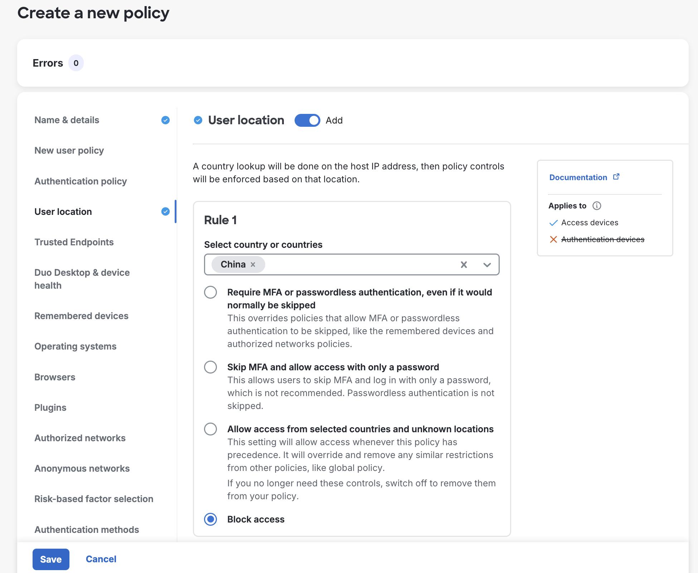Click the checkmark beside User location in sidebar
This screenshot has width=698, height=573.
tap(165, 211)
